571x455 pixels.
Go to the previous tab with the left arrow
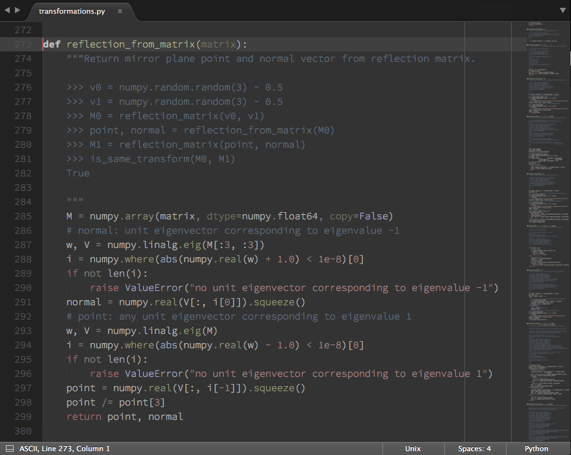coord(7,10)
